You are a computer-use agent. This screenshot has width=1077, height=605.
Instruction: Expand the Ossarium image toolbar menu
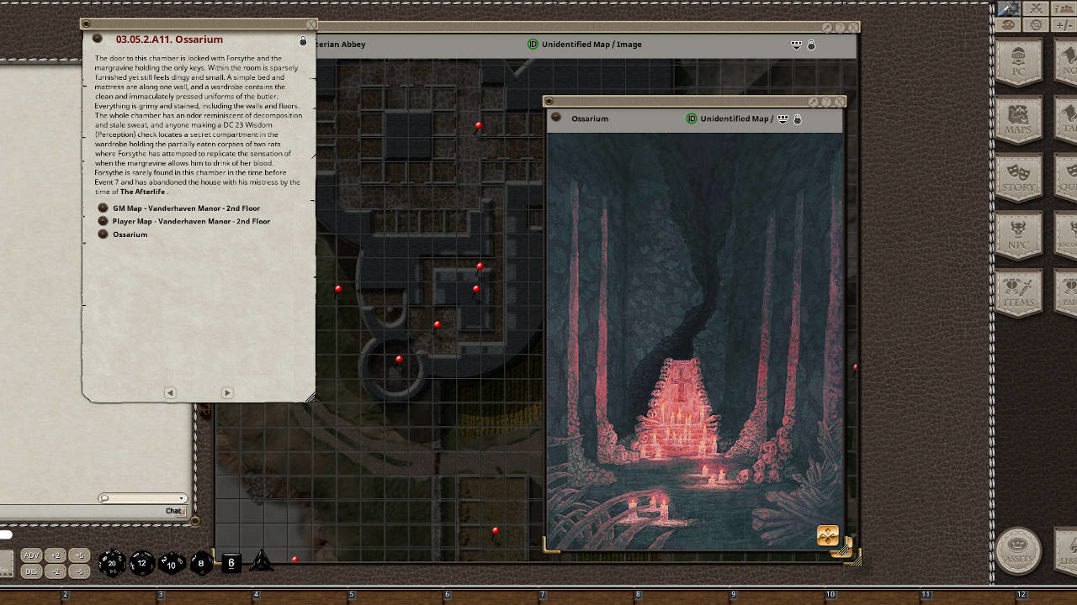click(783, 119)
